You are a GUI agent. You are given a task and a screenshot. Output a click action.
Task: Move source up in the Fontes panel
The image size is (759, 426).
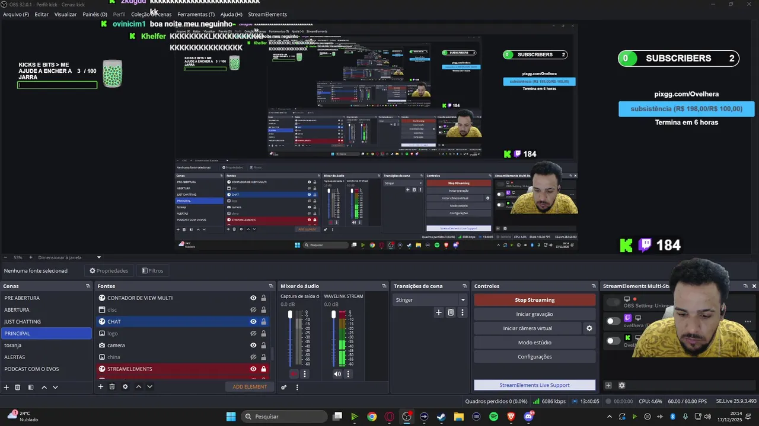point(138,386)
